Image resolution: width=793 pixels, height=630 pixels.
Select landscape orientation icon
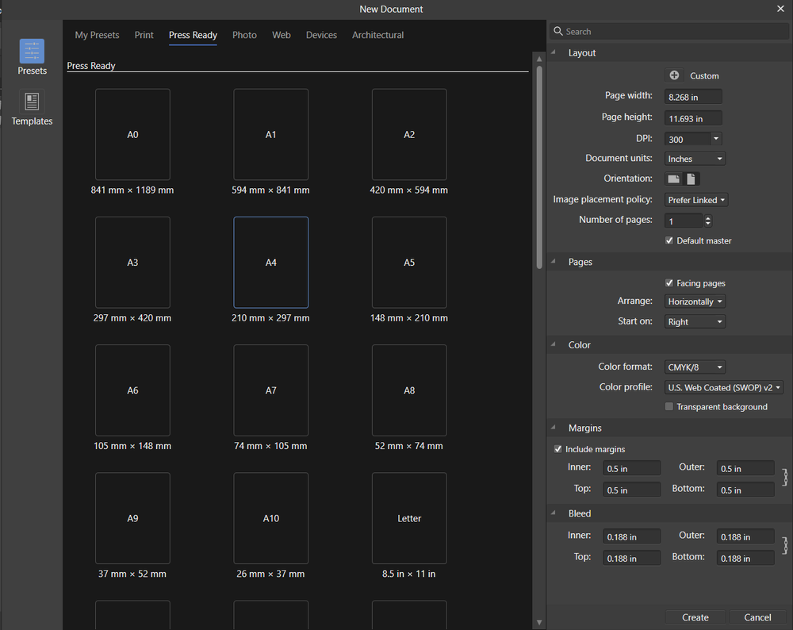point(673,179)
